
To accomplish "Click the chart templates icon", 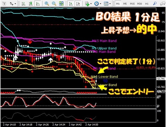I will 106,4.
